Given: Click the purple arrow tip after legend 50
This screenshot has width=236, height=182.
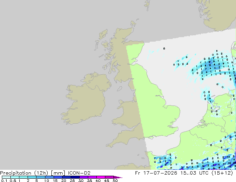Looking at the screenshot, I should click(x=118, y=177).
